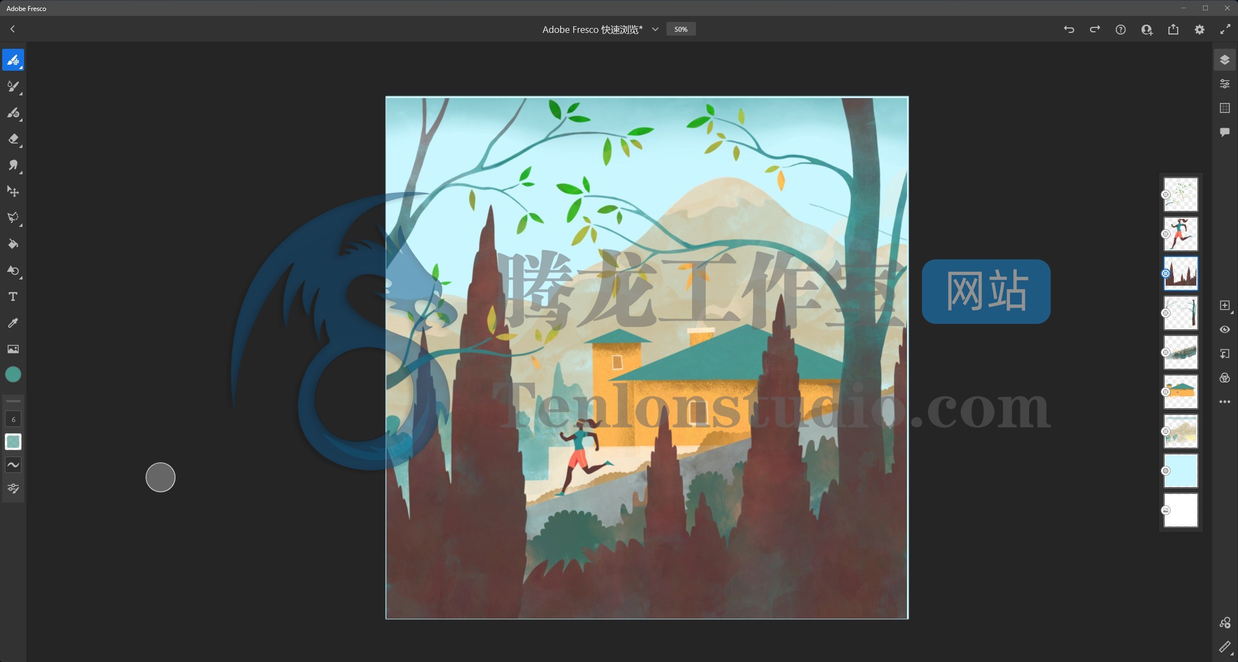The width and height of the screenshot is (1238, 662).
Task: Select the Vector Brush tool
Action: coord(13,112)
